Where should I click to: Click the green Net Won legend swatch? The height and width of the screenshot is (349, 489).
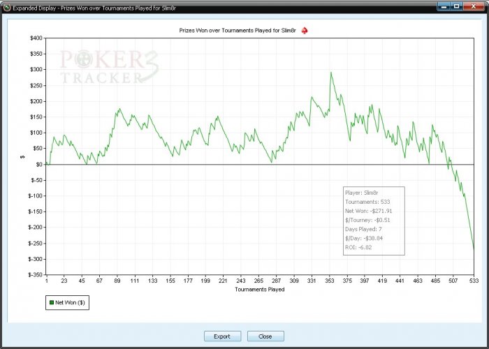(52, 302)
